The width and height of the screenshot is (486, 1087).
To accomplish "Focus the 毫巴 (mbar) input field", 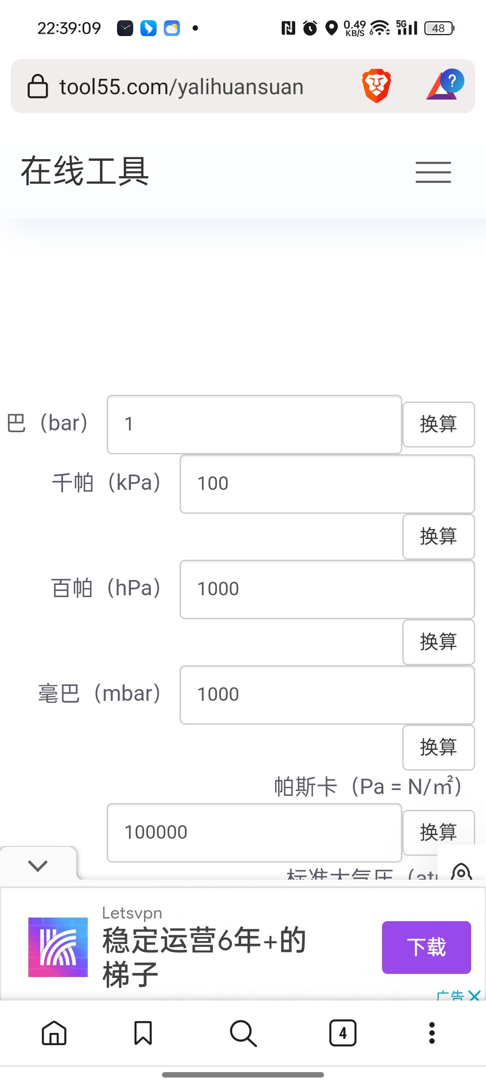I will (x=327, y=694).
